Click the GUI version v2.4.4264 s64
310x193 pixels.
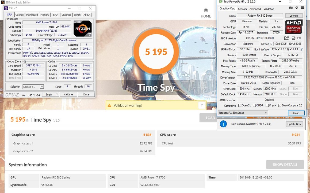(150, 185)
